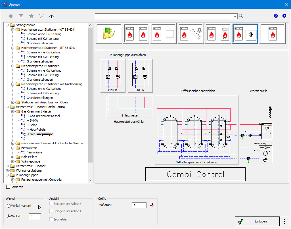This screenshot has height=229, width=291.
Task: Enable the Sortieren checkbox
Action: click(x=8, y=187)
